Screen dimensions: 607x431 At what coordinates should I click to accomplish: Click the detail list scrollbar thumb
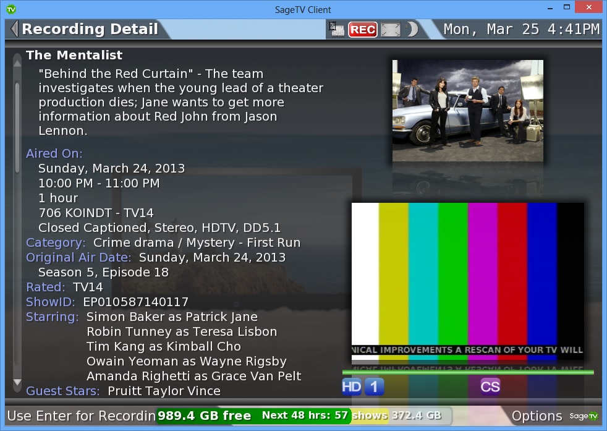pos(17,127)
